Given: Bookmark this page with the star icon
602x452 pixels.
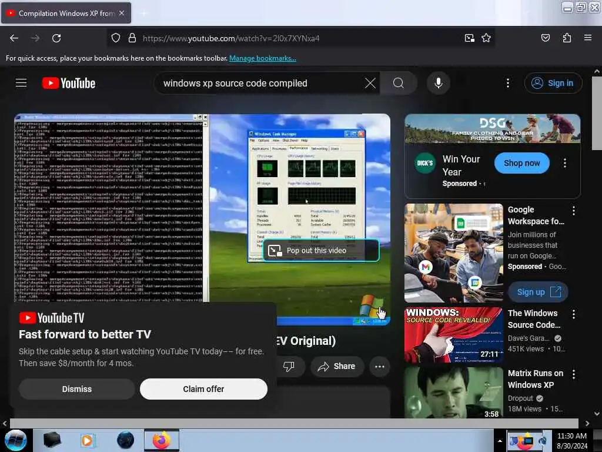Looking at the screenshot, I should click(486, 38).
